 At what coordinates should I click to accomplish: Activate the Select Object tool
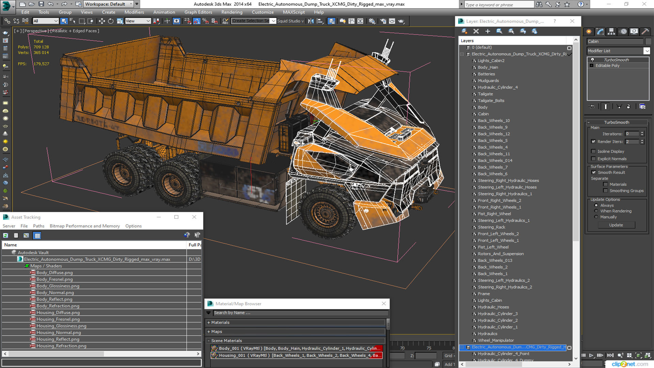(64, 21)
